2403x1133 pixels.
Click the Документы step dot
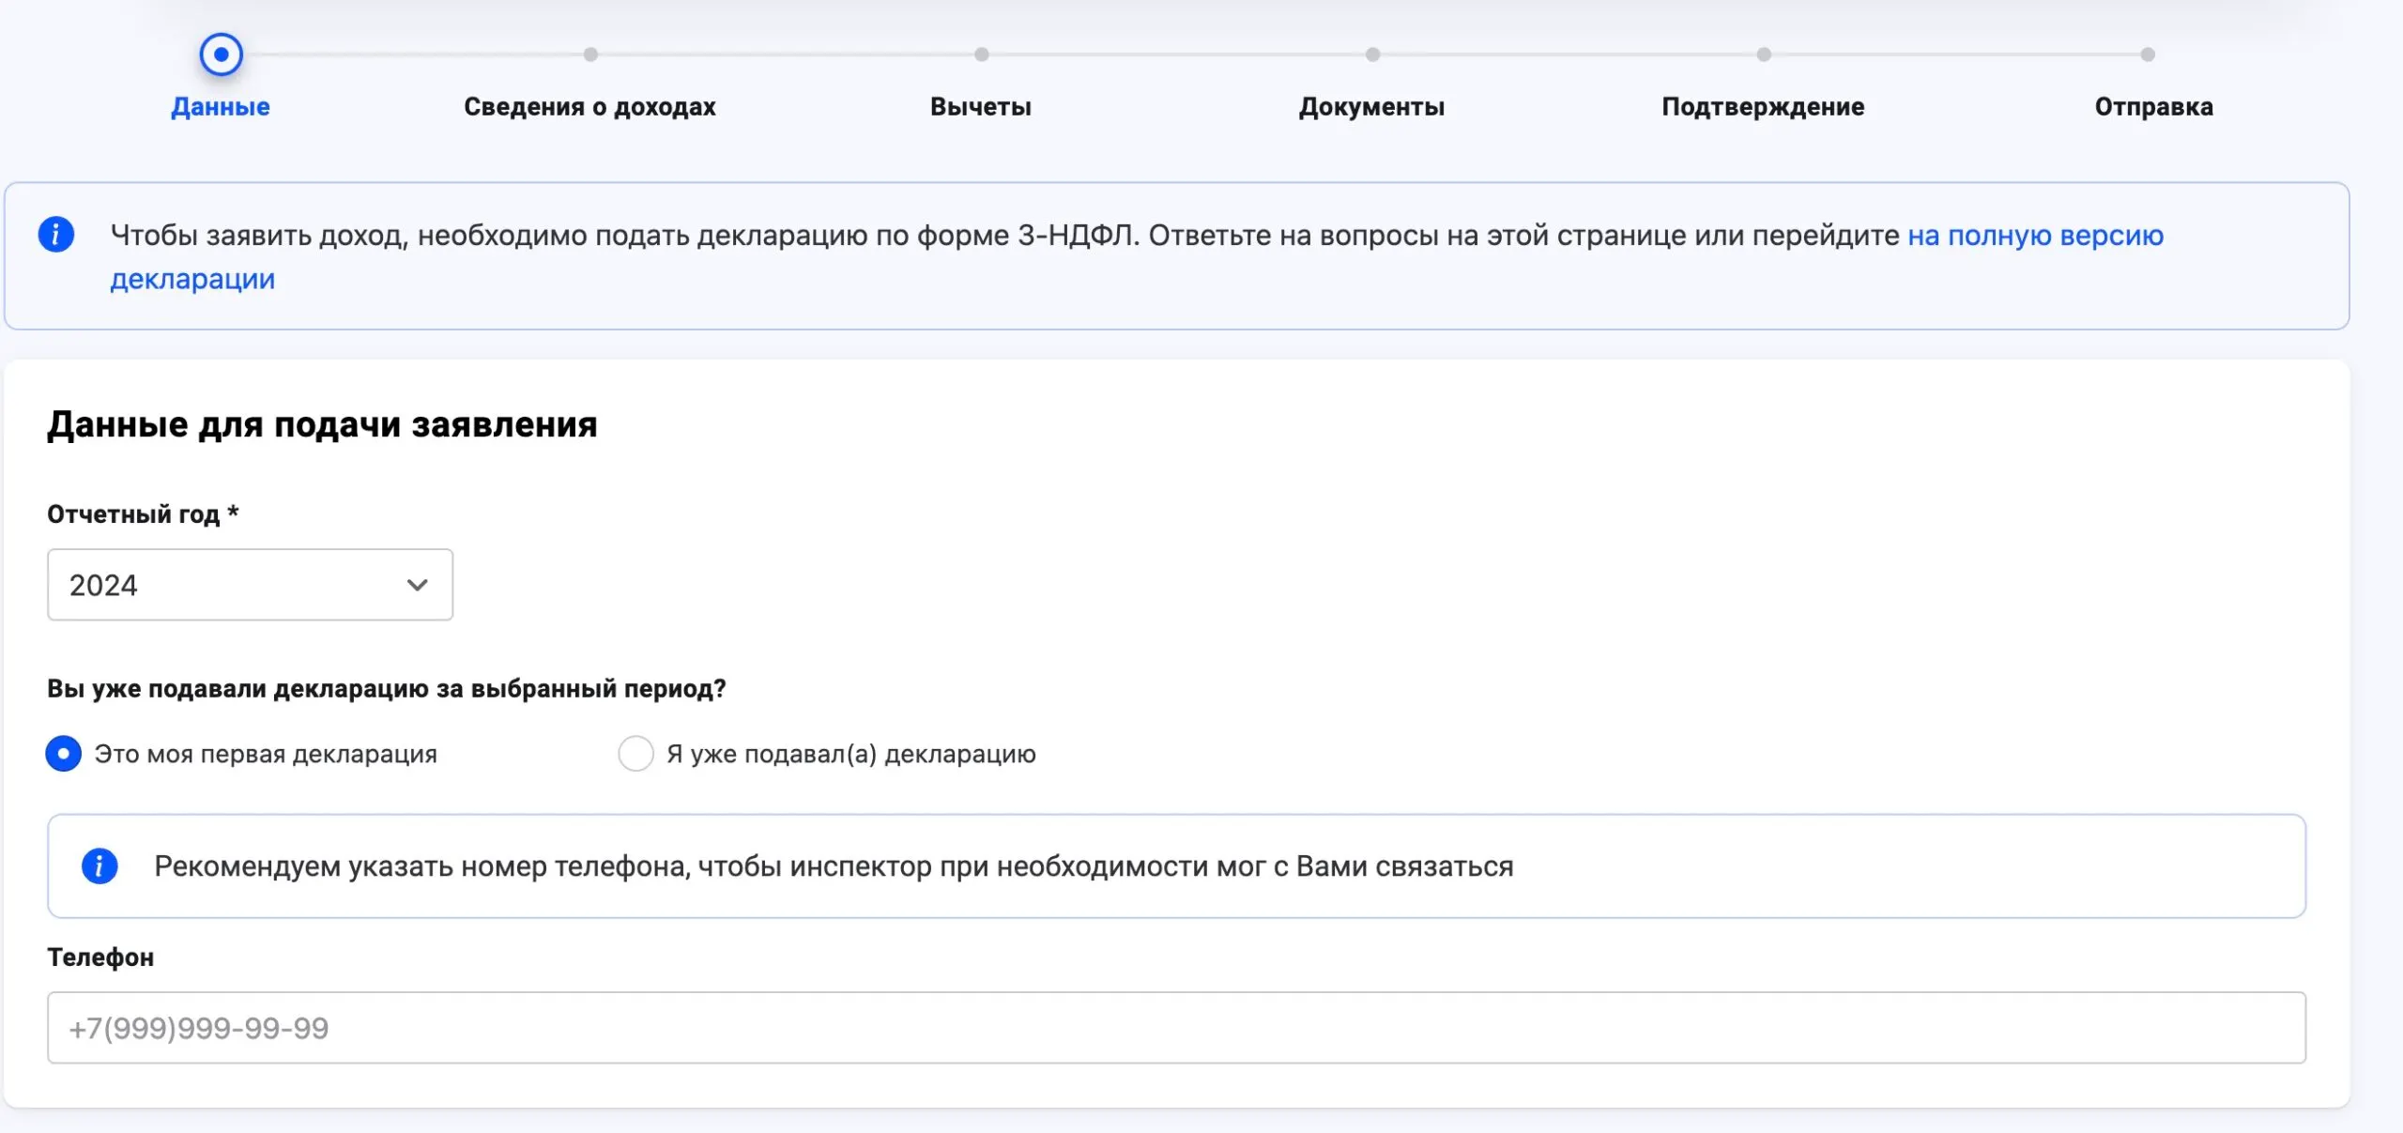(1372, 54)
